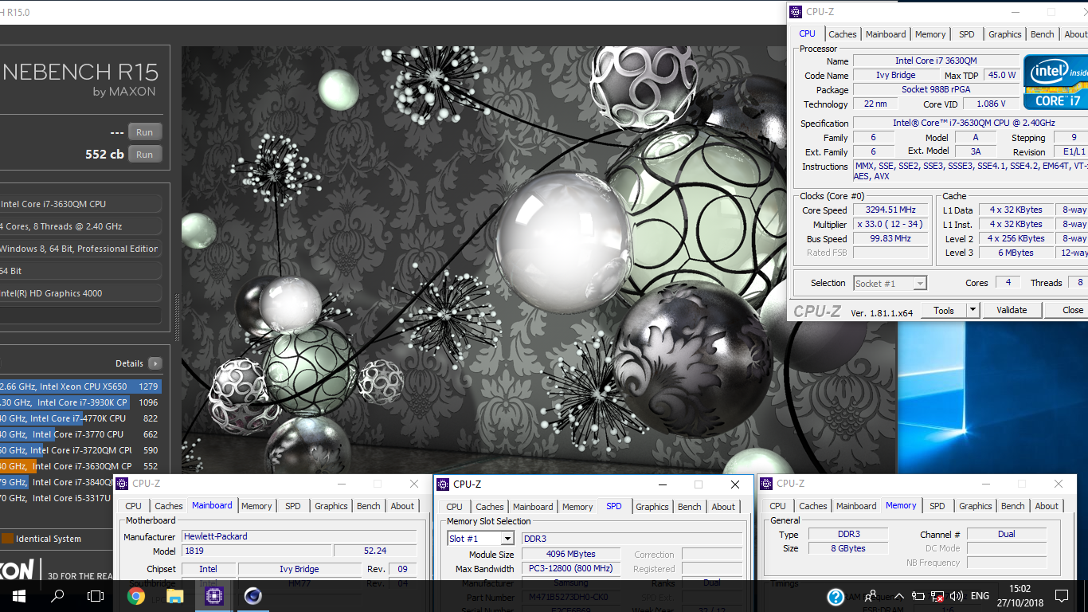
Task: Click the CPU-Z title icon of the top window
Action: pyautogui.click(x=796, y=12)
